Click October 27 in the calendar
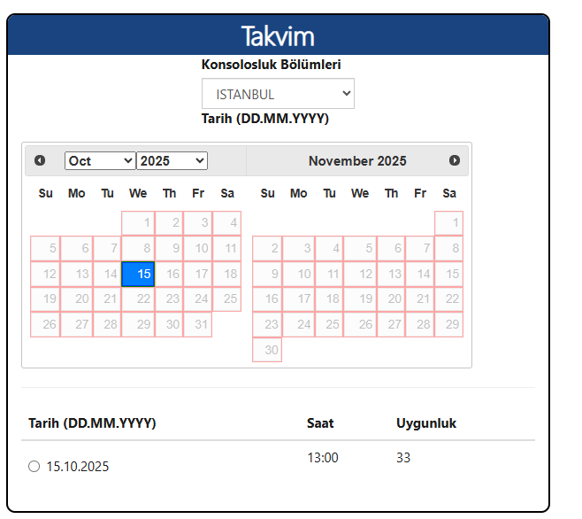 (77, 324)
